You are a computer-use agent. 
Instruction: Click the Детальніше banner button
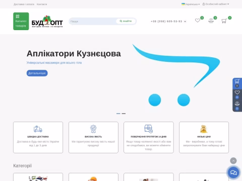coord(37,73)
